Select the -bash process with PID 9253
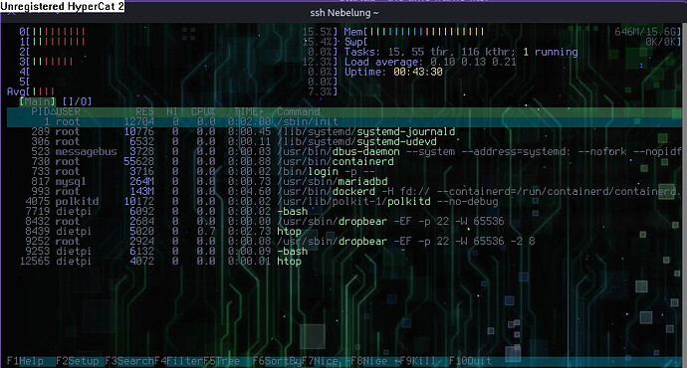687x368 pixels. click(344, 252)
